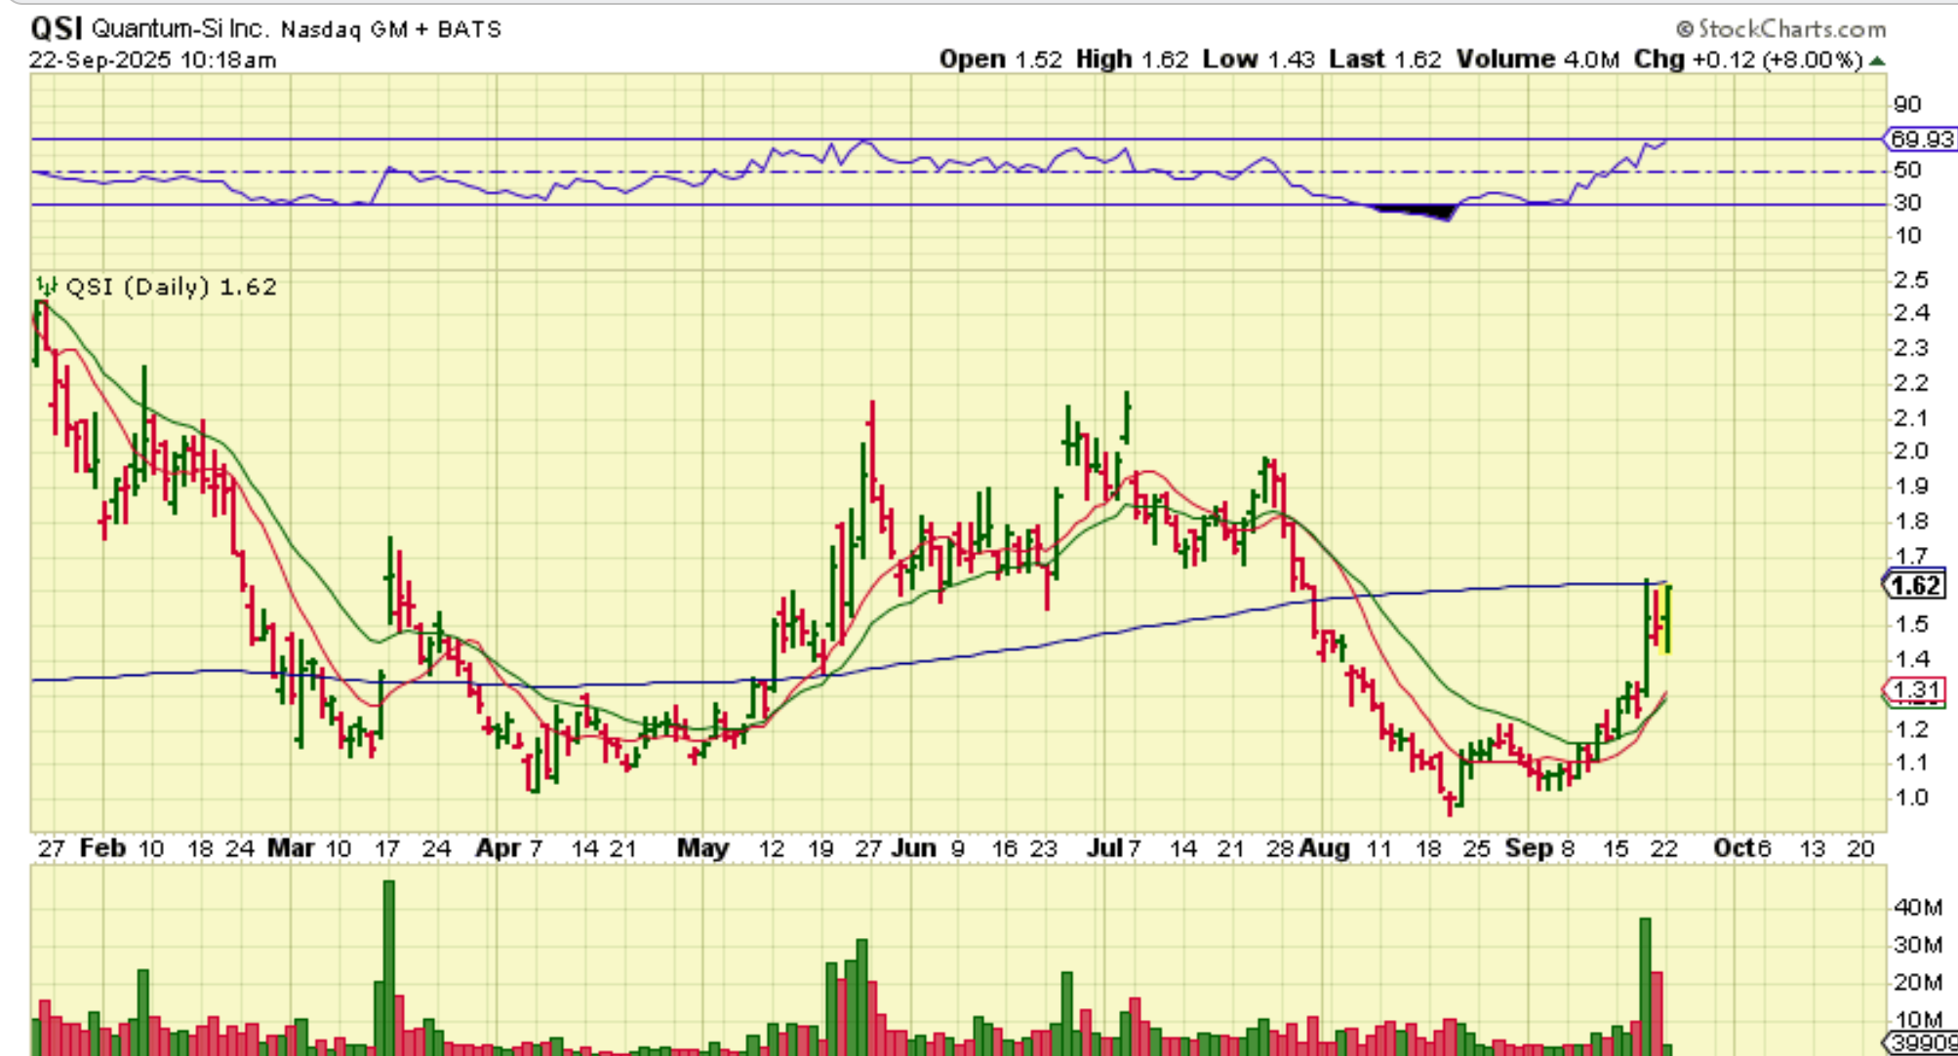Click the tall September green volume bar
The image size is (1958, 1056).
point(1645,985)
